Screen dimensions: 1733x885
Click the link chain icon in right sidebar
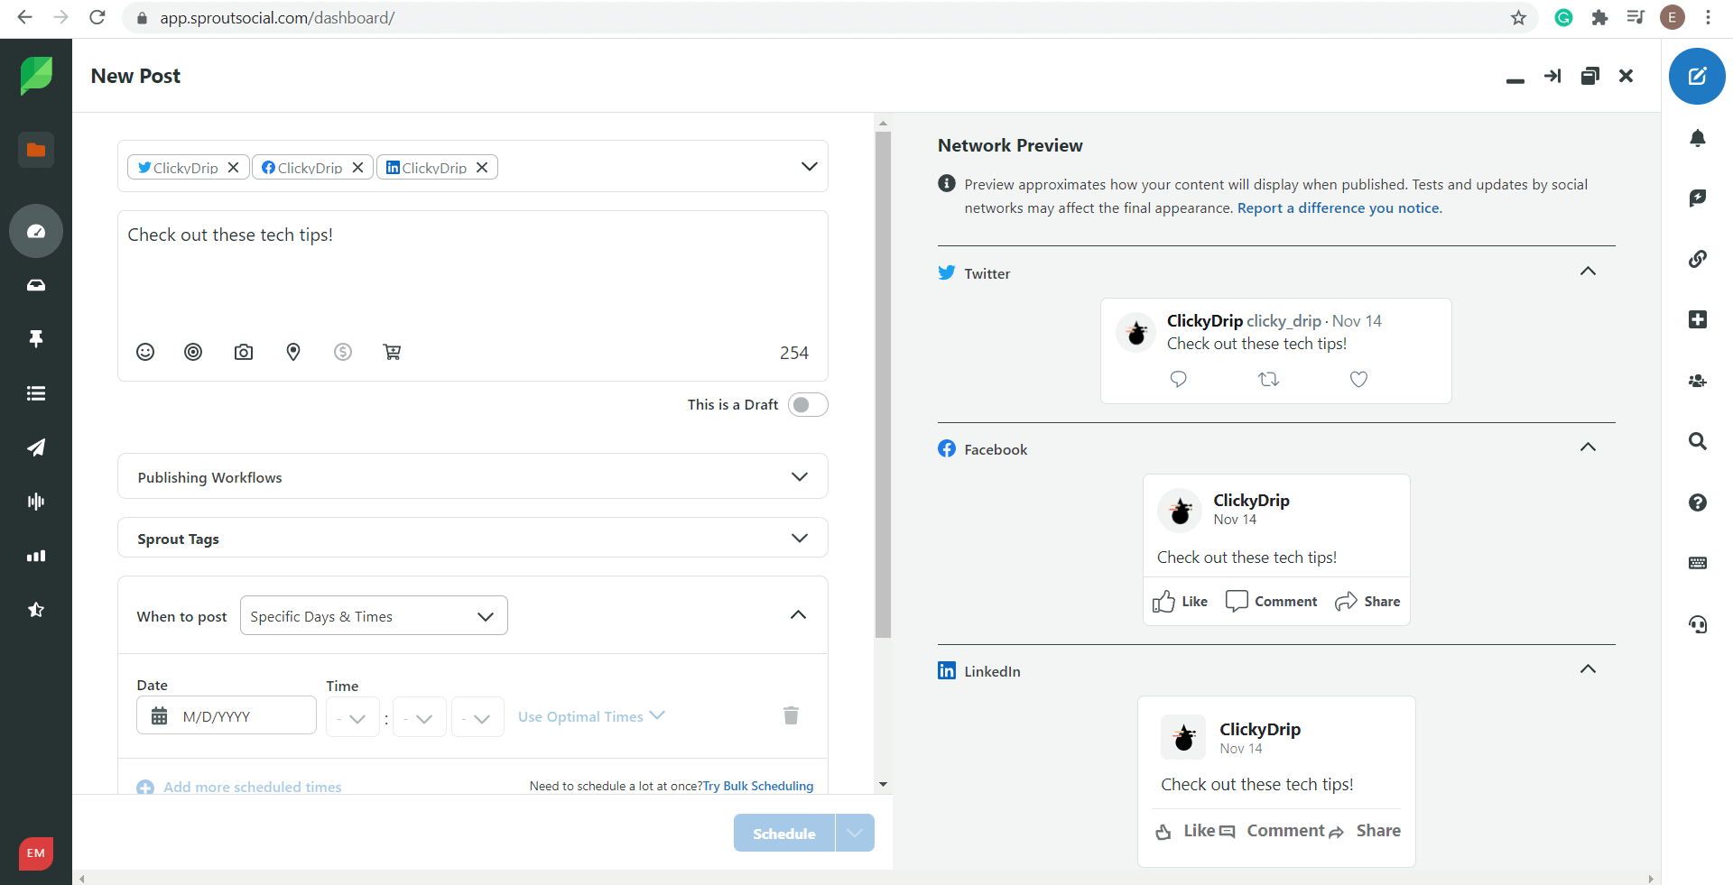(1698, 259)
